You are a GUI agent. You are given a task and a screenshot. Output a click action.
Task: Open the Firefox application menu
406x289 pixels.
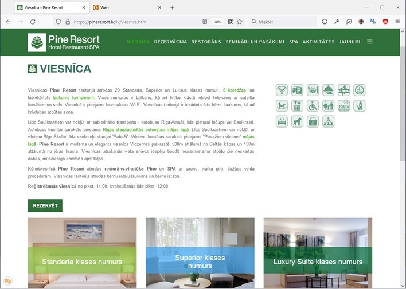coord(397,22)
